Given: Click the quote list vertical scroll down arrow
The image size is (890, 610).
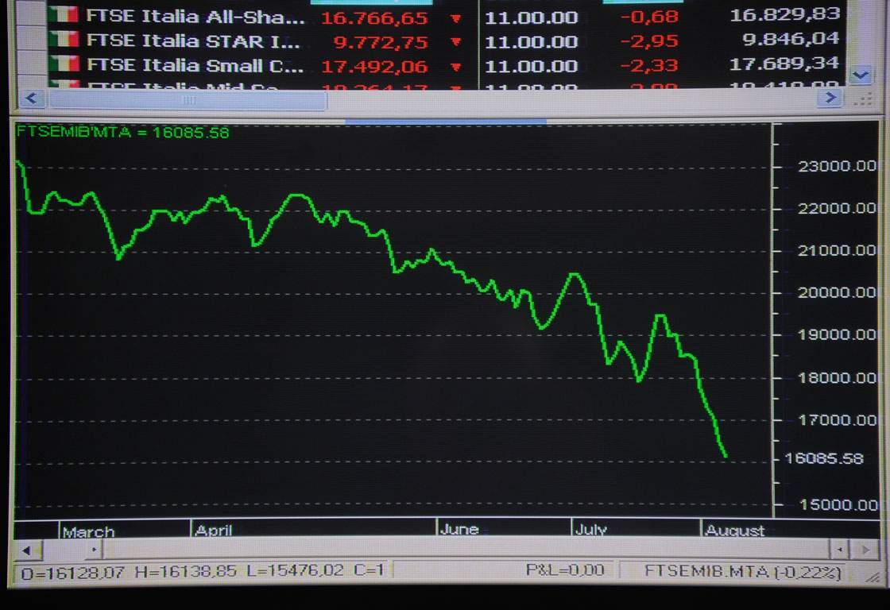Looking at the screenshot, I should (861, 75).
